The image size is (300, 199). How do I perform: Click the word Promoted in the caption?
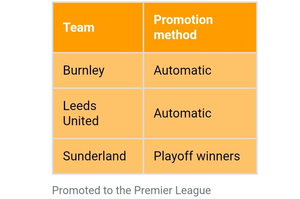coord(76,190)
